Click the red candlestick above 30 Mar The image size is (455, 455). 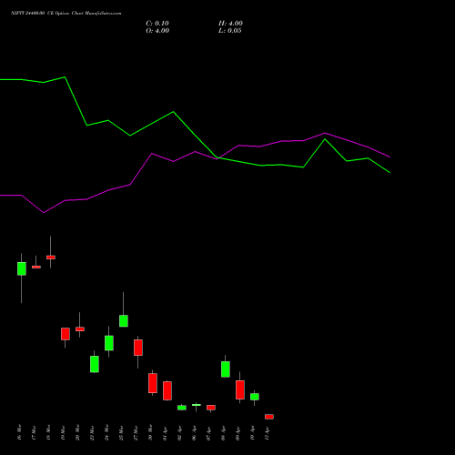click(x=153, y=383)
